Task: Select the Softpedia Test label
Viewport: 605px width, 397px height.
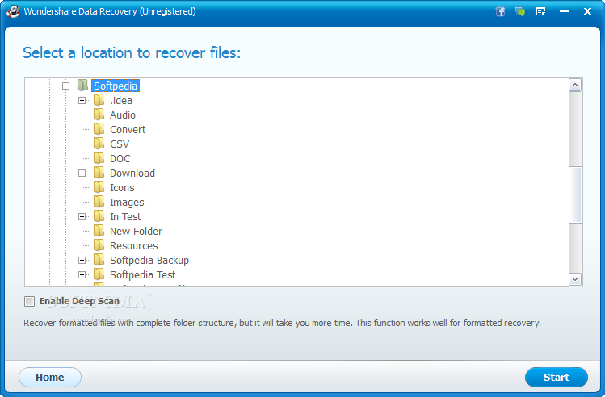Action: [x=142, y=275]
